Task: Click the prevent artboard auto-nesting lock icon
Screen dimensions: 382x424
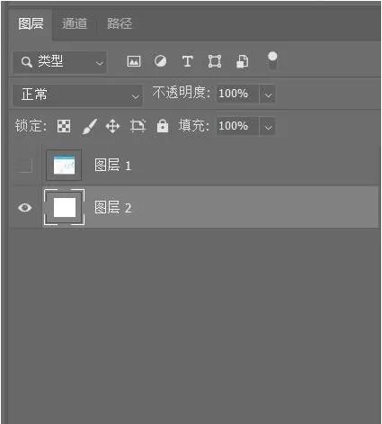Action: pos(138,126)
